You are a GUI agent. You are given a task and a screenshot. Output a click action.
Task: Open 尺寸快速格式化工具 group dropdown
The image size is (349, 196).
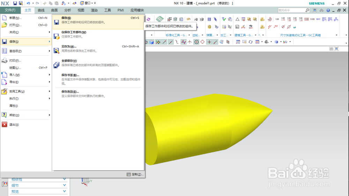336,35
